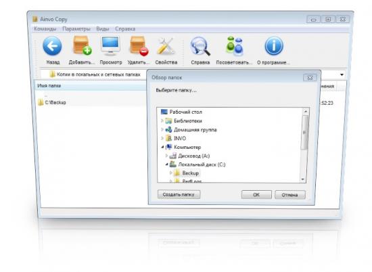The width and height of the screenshot is (372, 272).
Task: Click the Создать папку button
Action: click(x=179, y=194)
